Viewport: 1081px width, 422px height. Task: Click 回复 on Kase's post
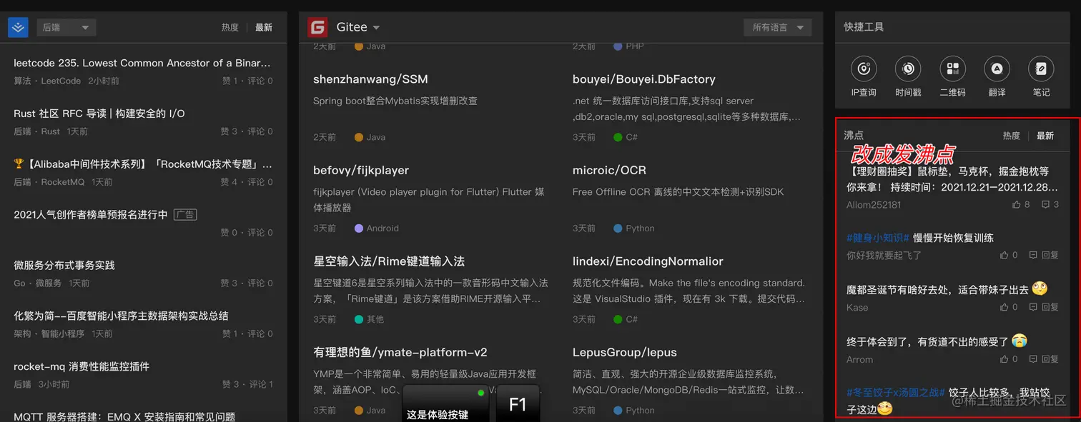(1050, 307)
